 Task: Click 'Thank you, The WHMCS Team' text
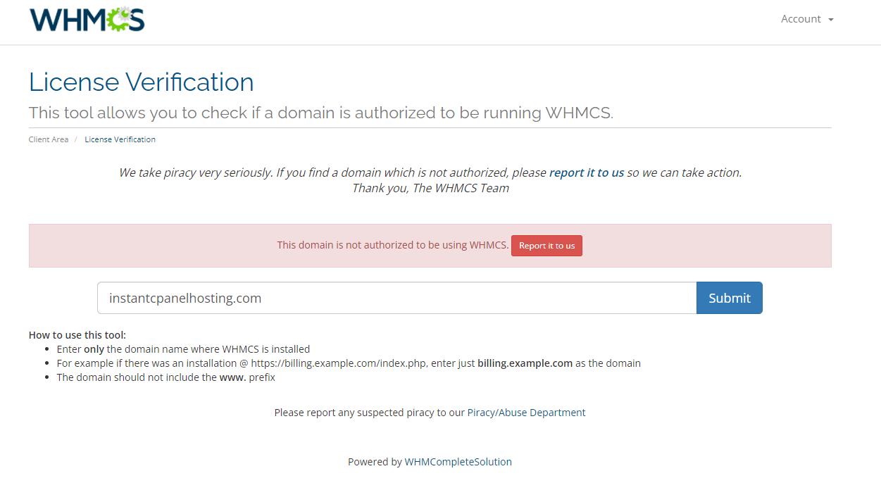pyautogui.click(x=430, y=188)
